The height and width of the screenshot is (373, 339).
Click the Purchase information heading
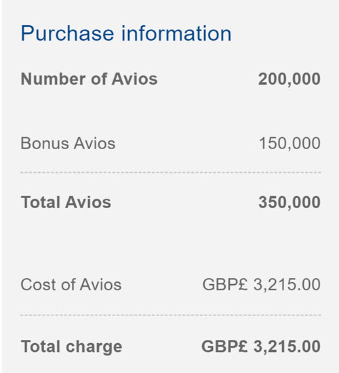coord(126,34)
